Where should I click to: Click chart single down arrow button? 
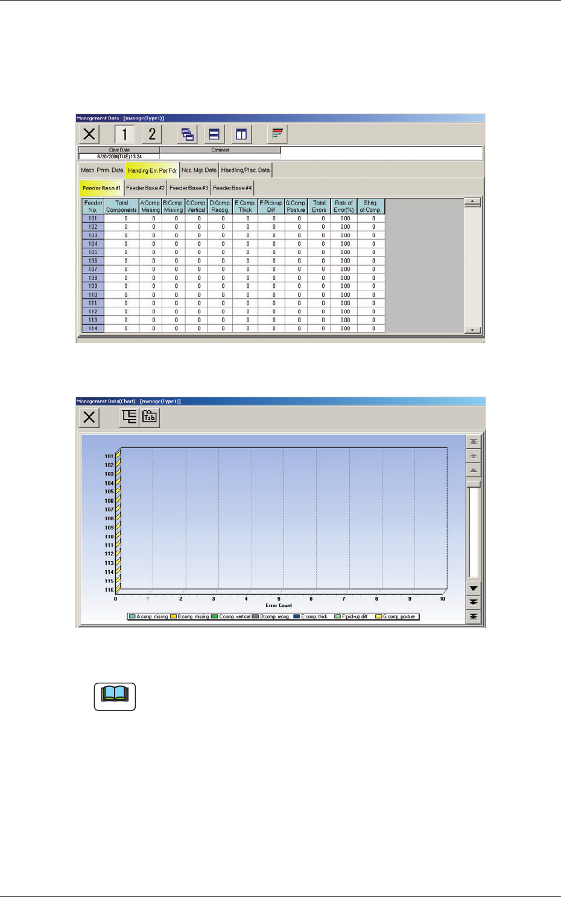point(474,588)
